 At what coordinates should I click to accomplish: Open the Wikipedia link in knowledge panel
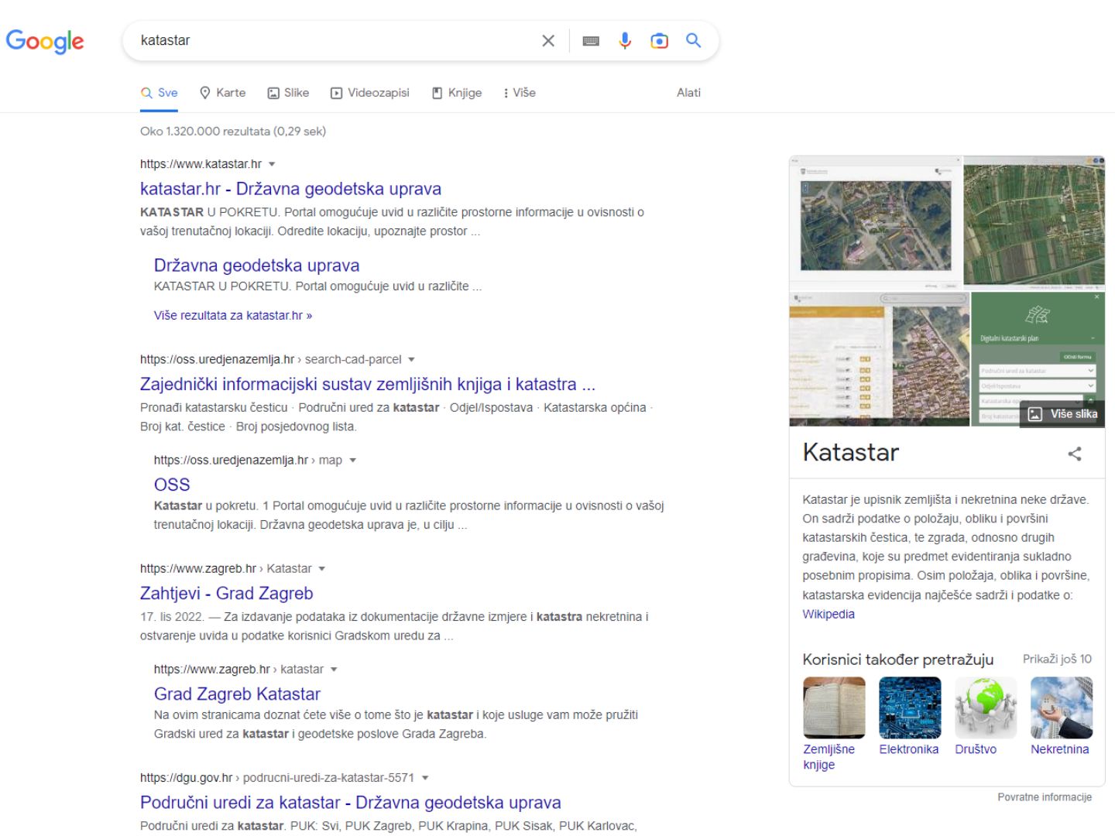(x=829, y=614)
